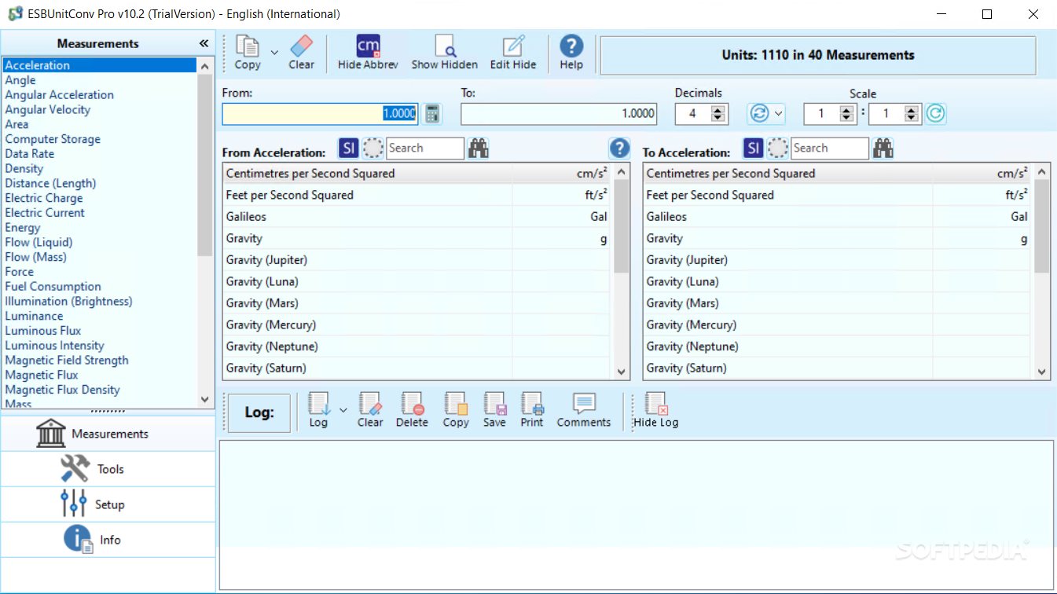Toggle SI filter in From Acceleration
1057x594 pixels.
pyautogui.click(x=349, y=148)
